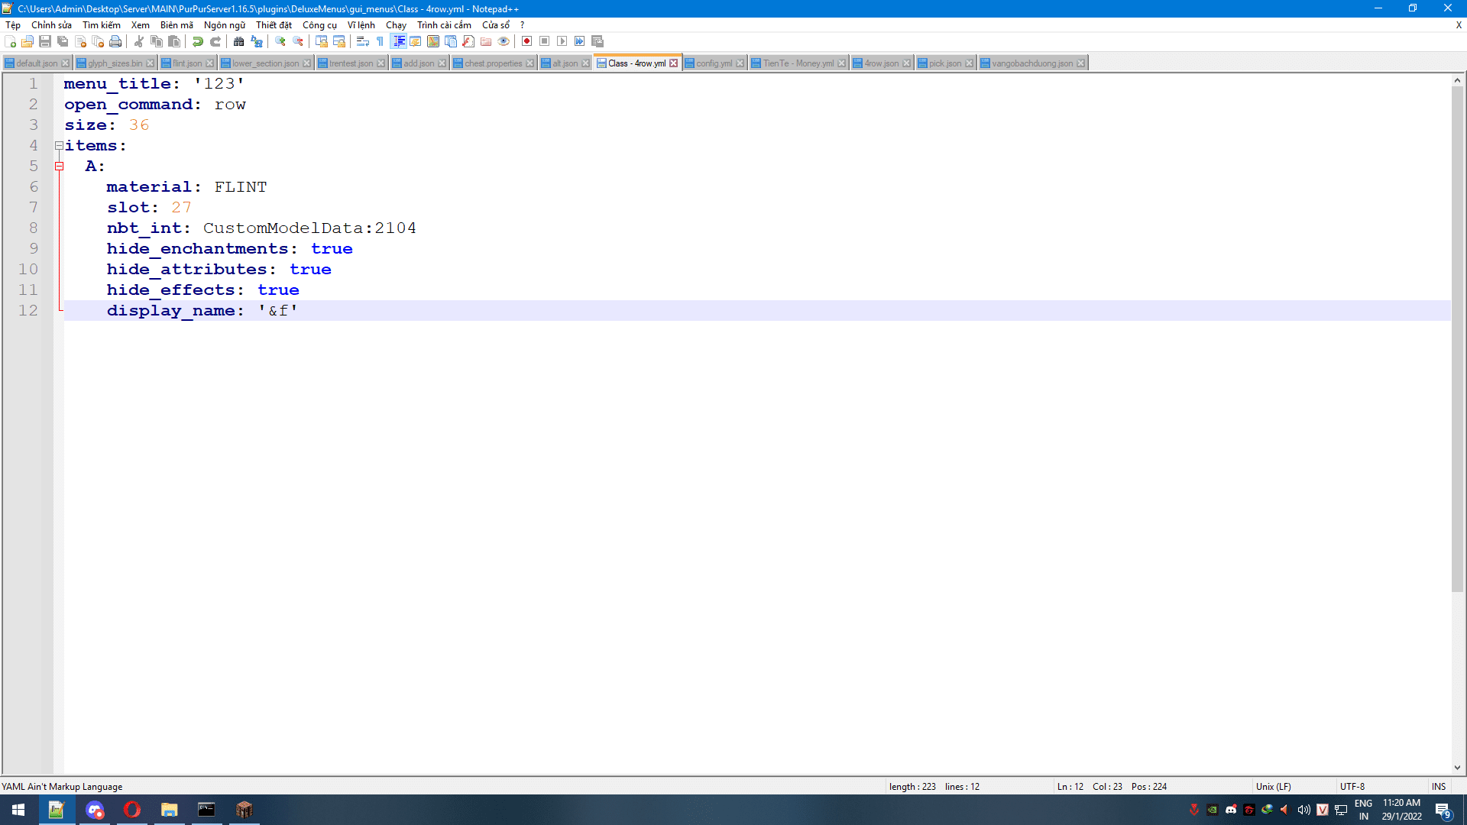Close the Class - 4row.yml tab
Viewport: 1467px width, 825px height.
673,63
